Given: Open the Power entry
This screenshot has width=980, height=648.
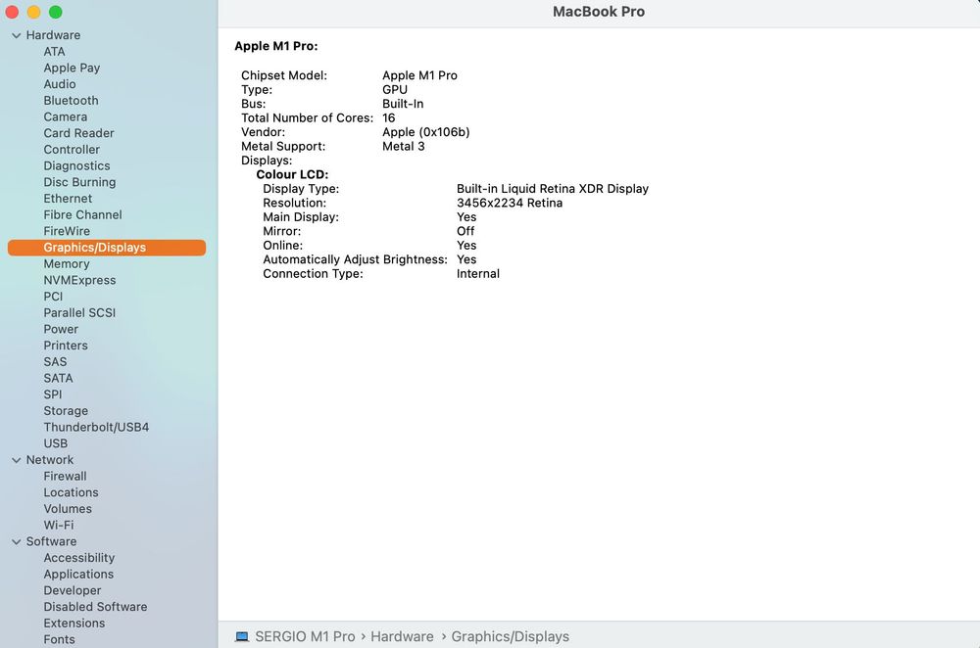Looking at the screenshot, I should click(61, 329).
